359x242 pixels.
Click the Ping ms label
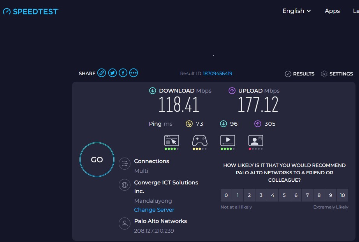point(160,124)
